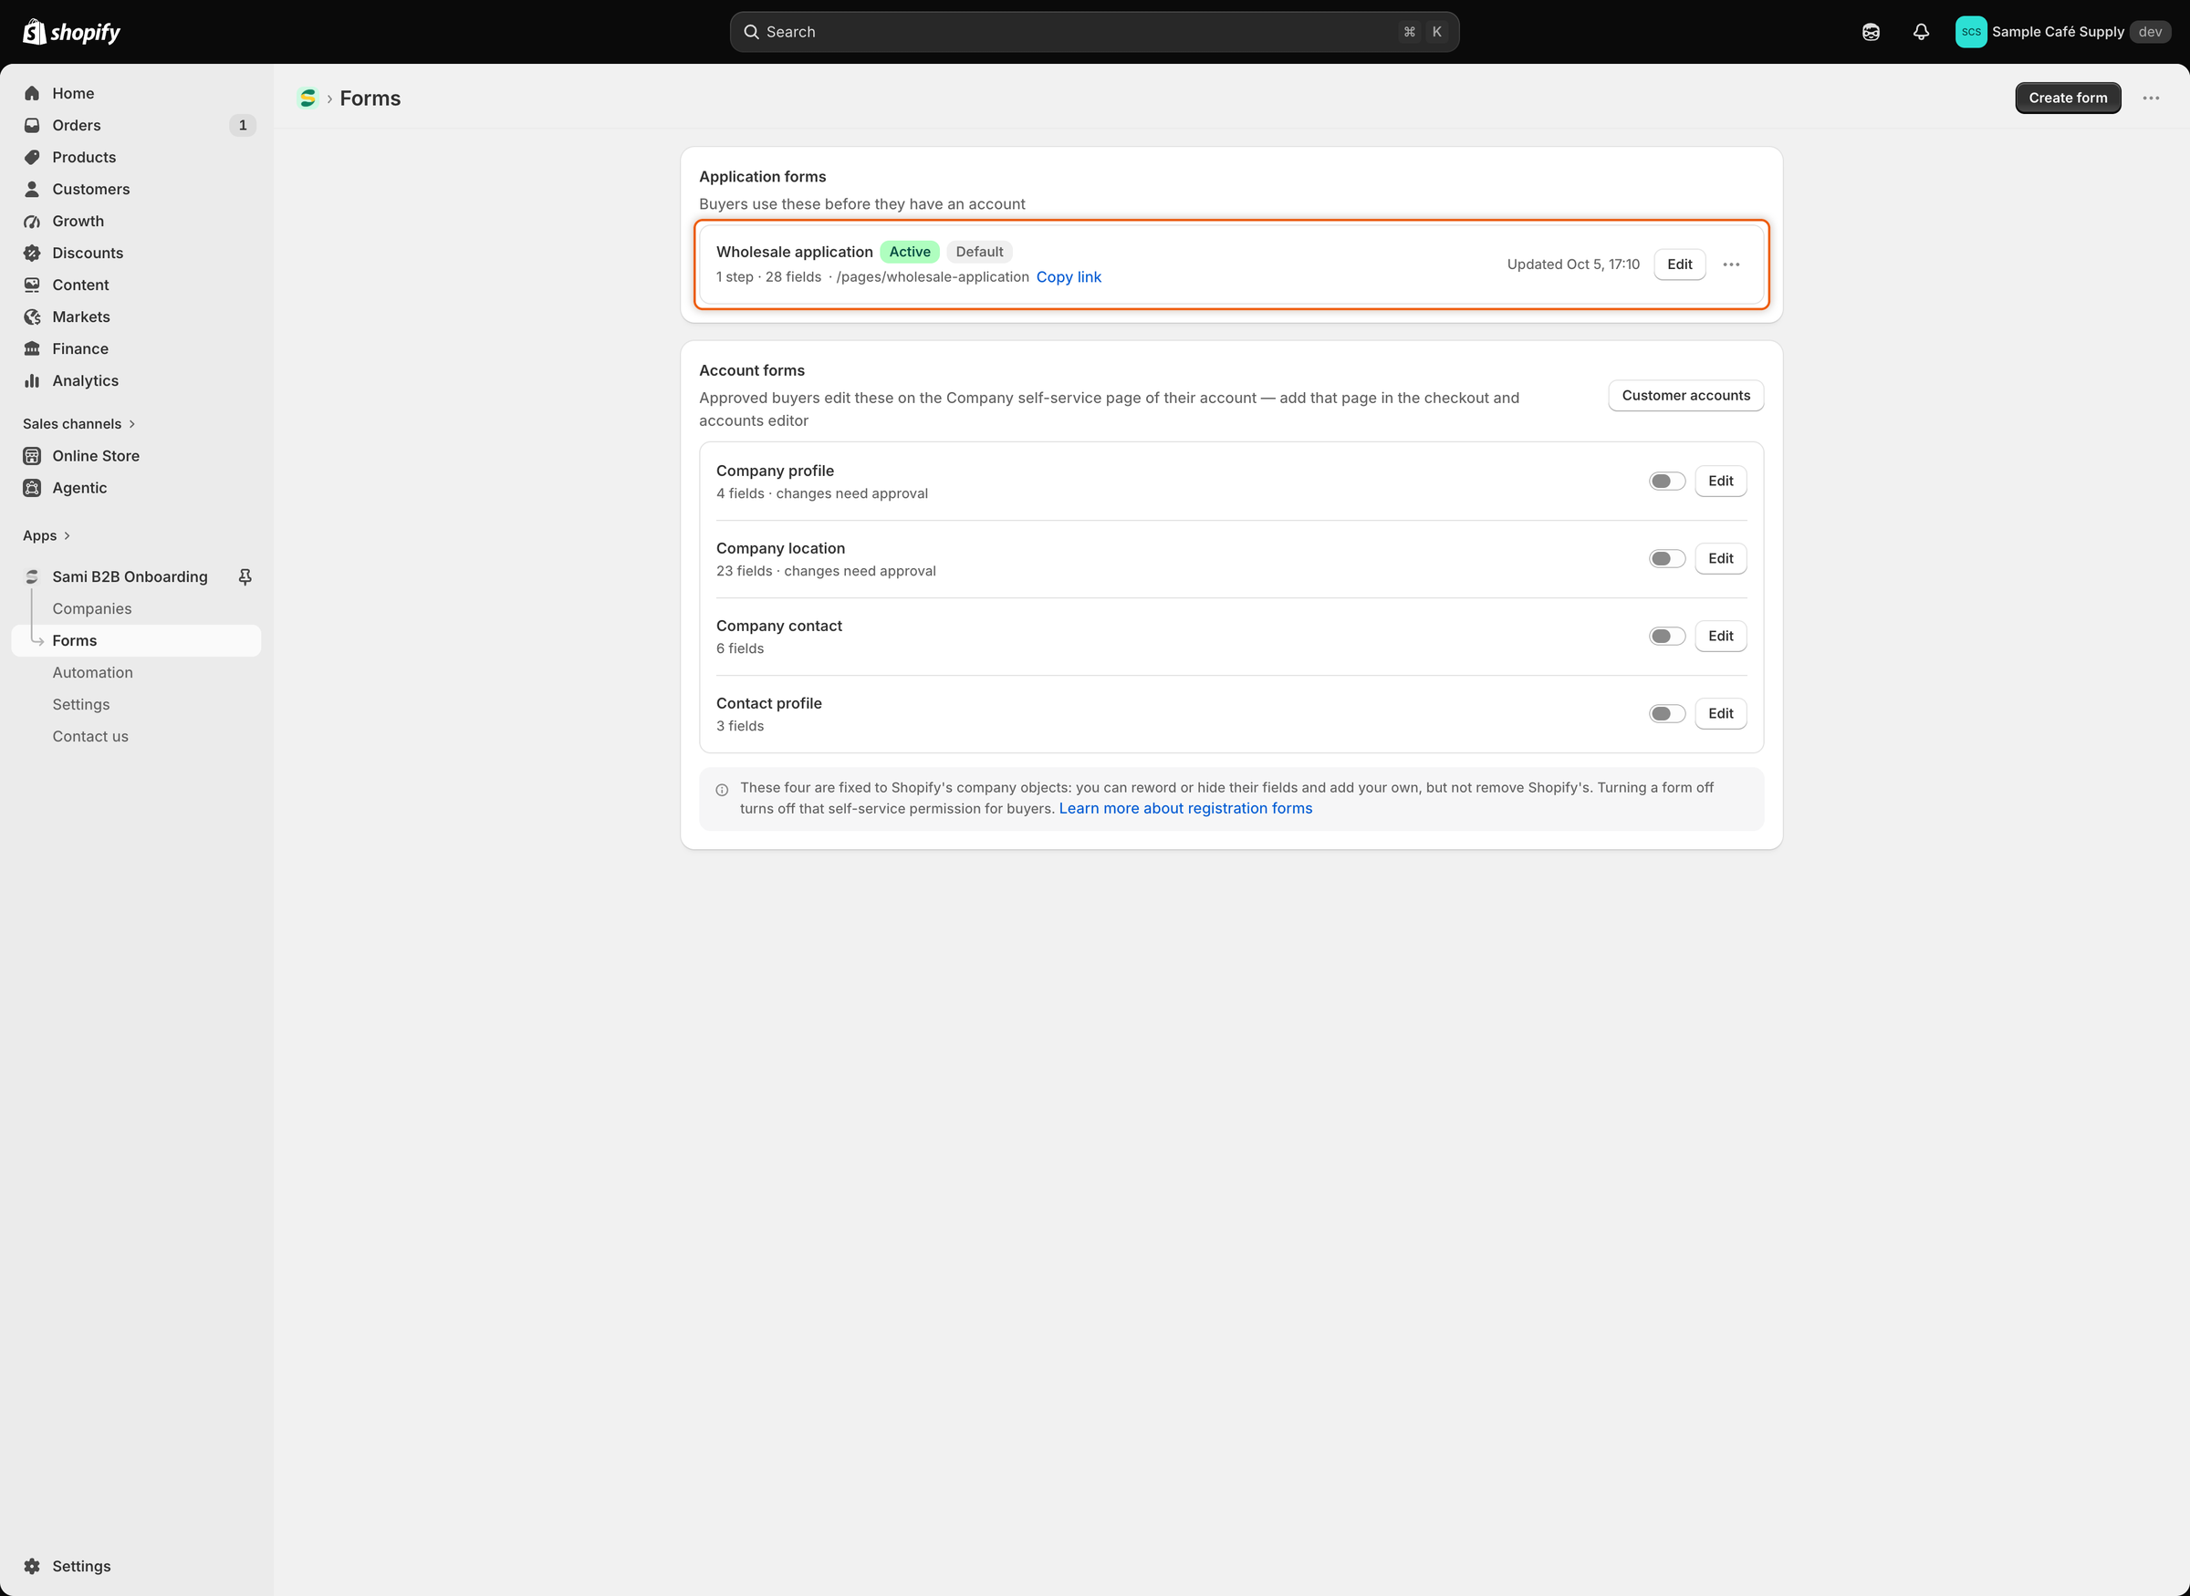Open Contact us under the app
This screenshot has height=1596, width=2190.
(x=136, y=735)
